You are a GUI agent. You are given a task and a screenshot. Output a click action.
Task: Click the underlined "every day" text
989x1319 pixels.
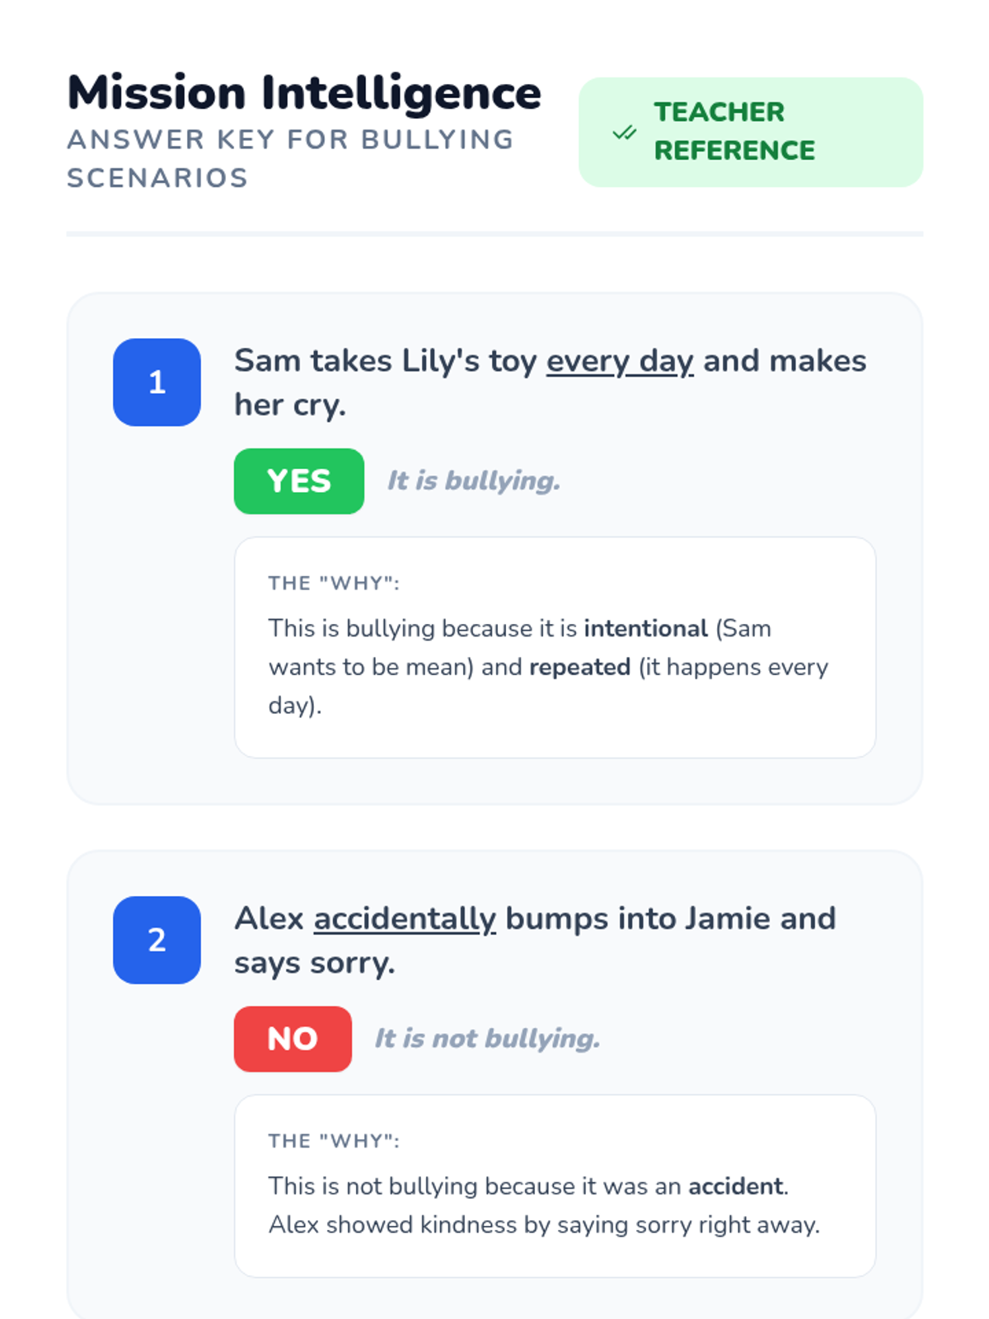pyautogui.click(x=620, y=361)
